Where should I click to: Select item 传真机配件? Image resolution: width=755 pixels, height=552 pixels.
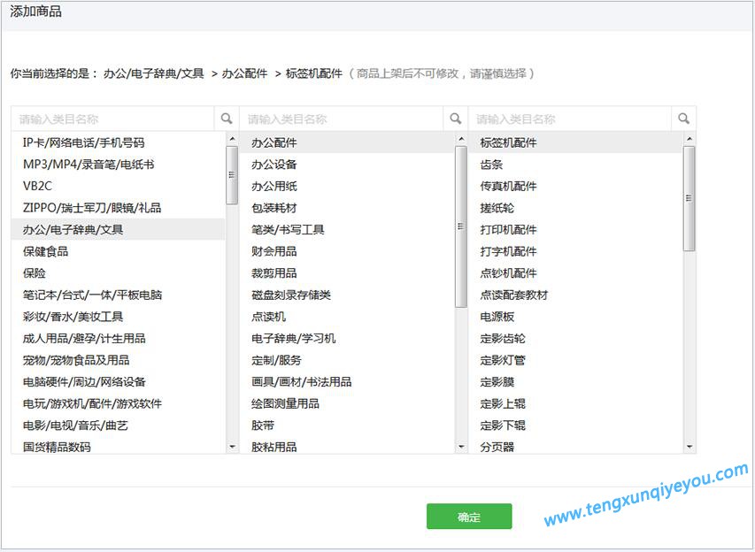click(x=575, y=186)
